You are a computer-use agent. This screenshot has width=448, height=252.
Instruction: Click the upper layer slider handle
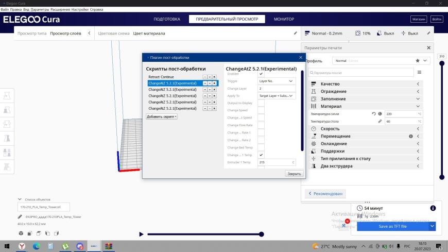(442, 63)
